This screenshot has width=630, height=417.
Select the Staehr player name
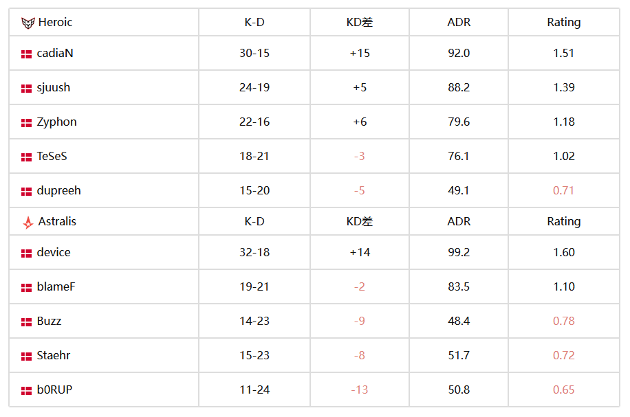[x=54, y=355]
